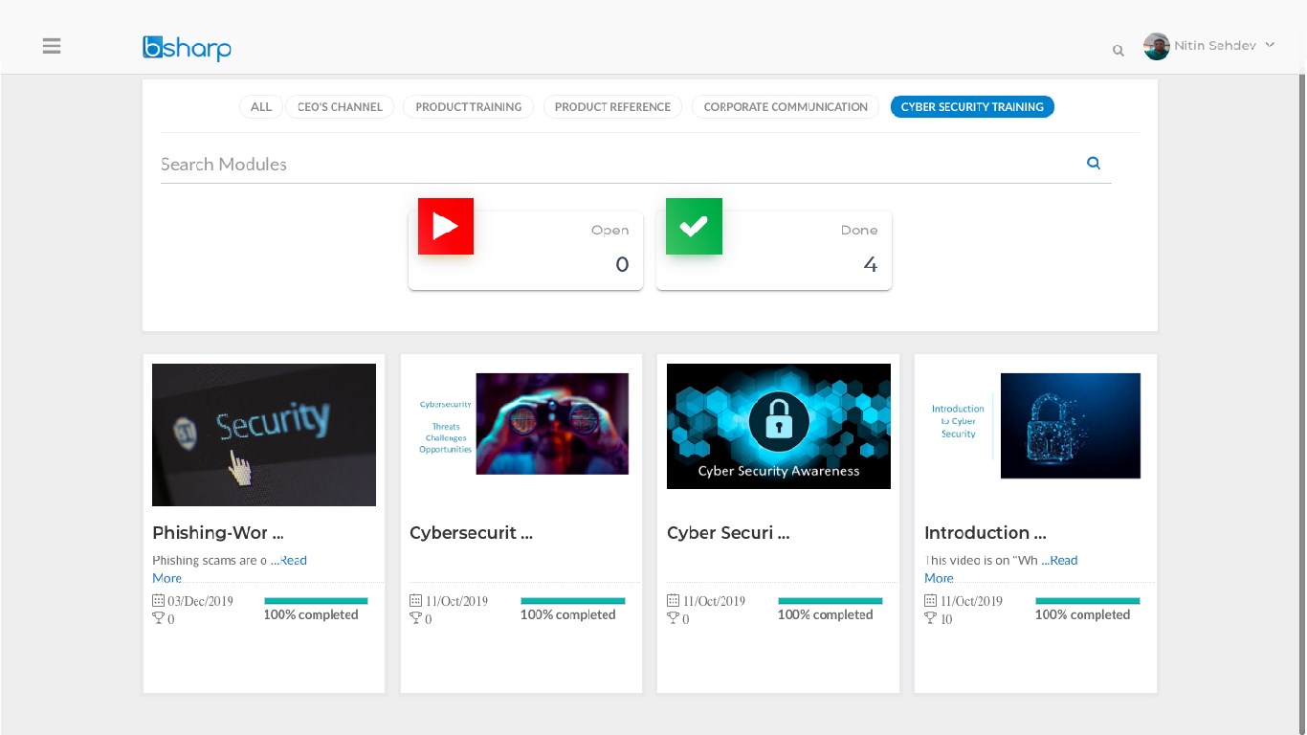Open the Introduction to Cyber Security thumbnail
1307x735 pixels.
[x=1035, y=426]
